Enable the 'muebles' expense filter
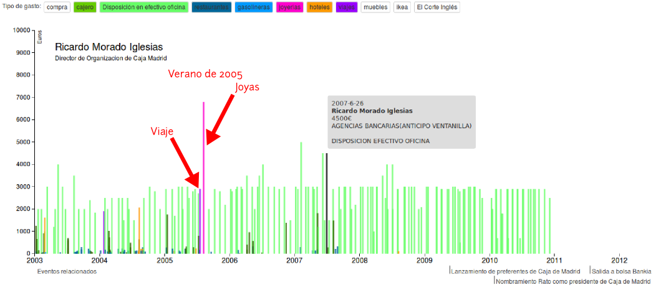656x290 pixels. click(x=375, y=7)
